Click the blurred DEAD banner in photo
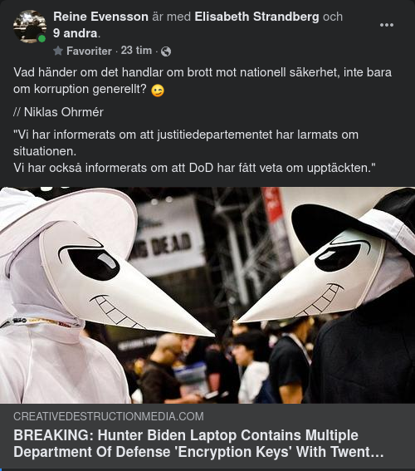Screen dimensions: 415x471 pyautogui.click(x=168, y=234)
